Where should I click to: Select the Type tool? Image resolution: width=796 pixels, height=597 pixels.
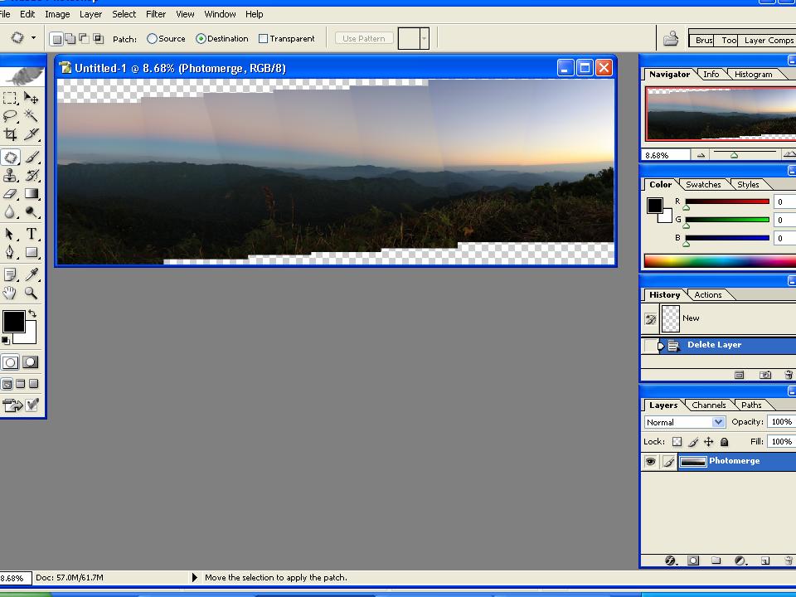(32, 235)
